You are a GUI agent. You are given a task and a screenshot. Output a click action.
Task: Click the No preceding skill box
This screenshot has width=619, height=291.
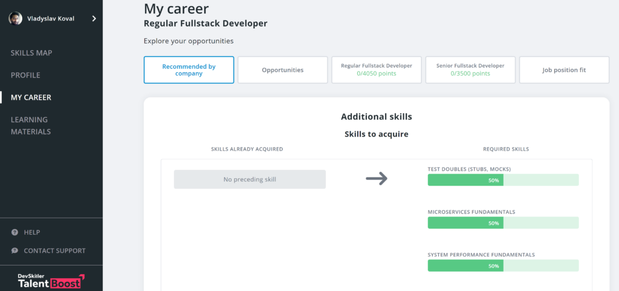click(250, 179)
